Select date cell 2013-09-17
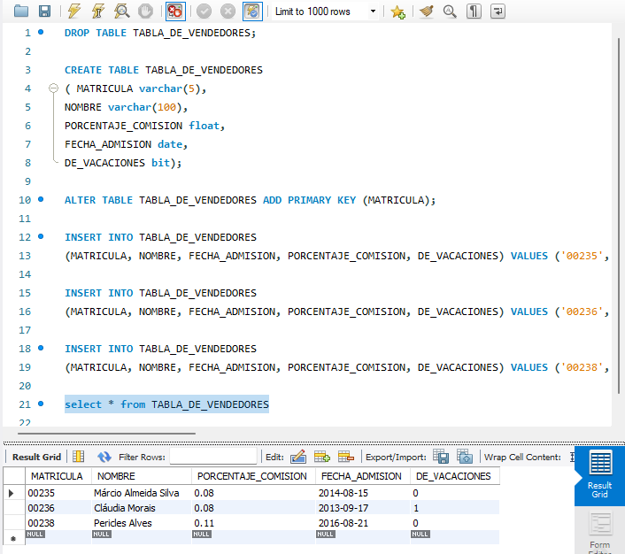 363,508
